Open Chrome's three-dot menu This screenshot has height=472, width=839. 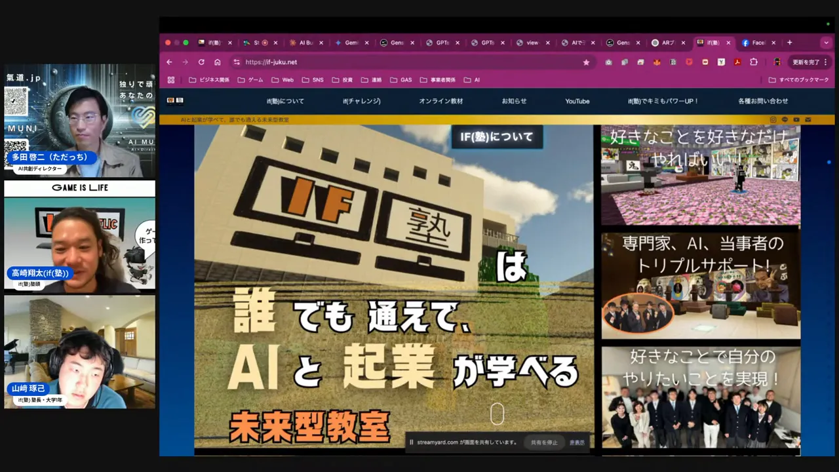point(825,62)
